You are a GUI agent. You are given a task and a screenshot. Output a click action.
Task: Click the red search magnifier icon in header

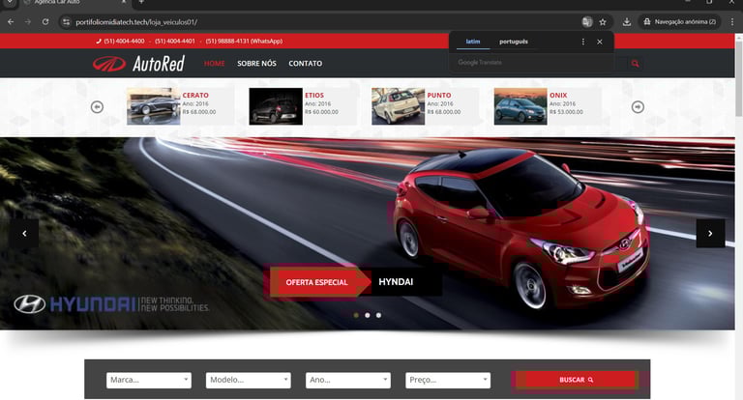point(635,64)
